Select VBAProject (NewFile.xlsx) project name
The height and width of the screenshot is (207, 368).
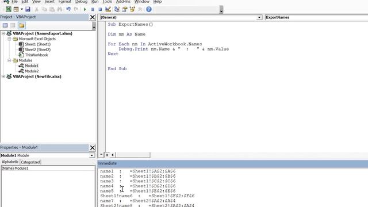[x=37, y=76]
